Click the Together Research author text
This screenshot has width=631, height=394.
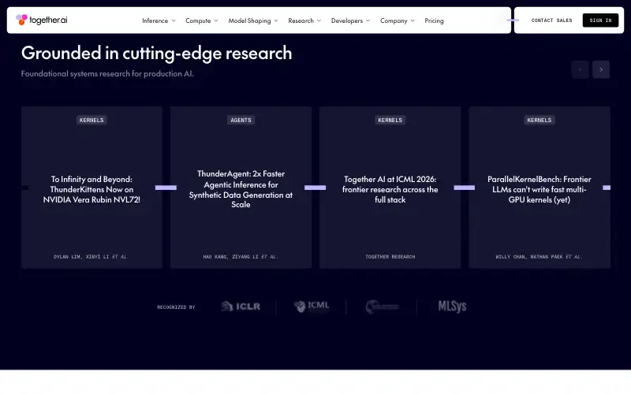tap(390, 257)
